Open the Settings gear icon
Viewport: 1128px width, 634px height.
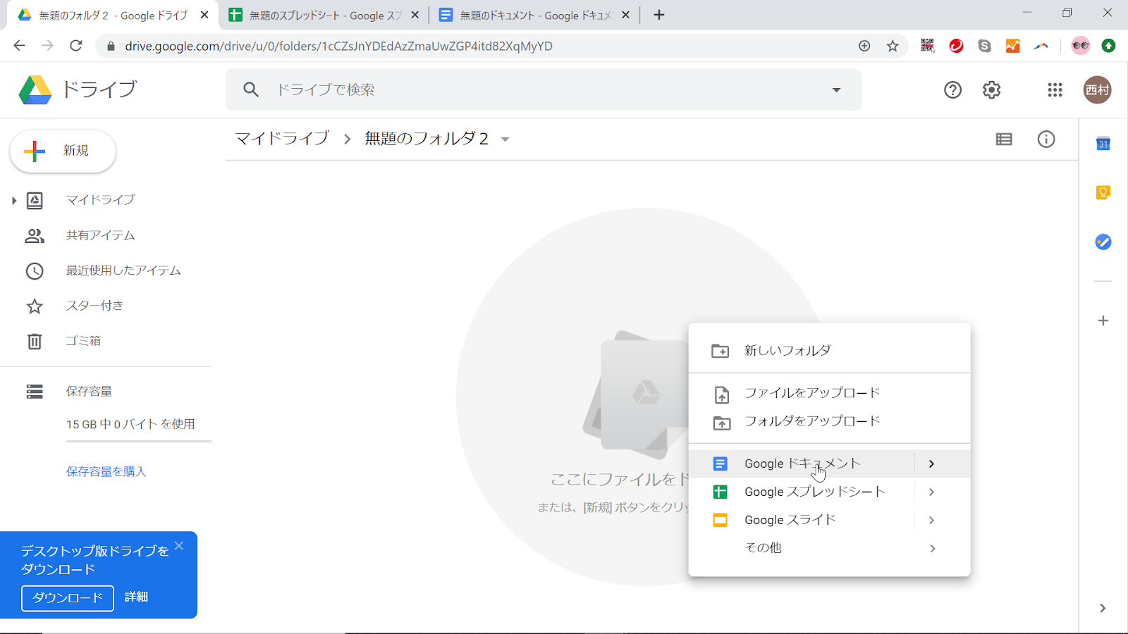click(x=991, y=89)
